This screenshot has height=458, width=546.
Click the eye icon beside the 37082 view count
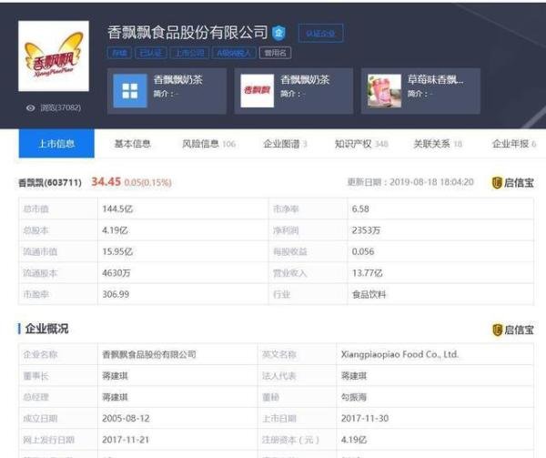pyautogui.click(x=31, y=108)
